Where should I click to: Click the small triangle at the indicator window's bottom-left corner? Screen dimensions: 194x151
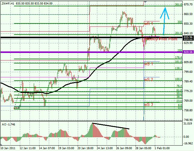tap(2, 145)
